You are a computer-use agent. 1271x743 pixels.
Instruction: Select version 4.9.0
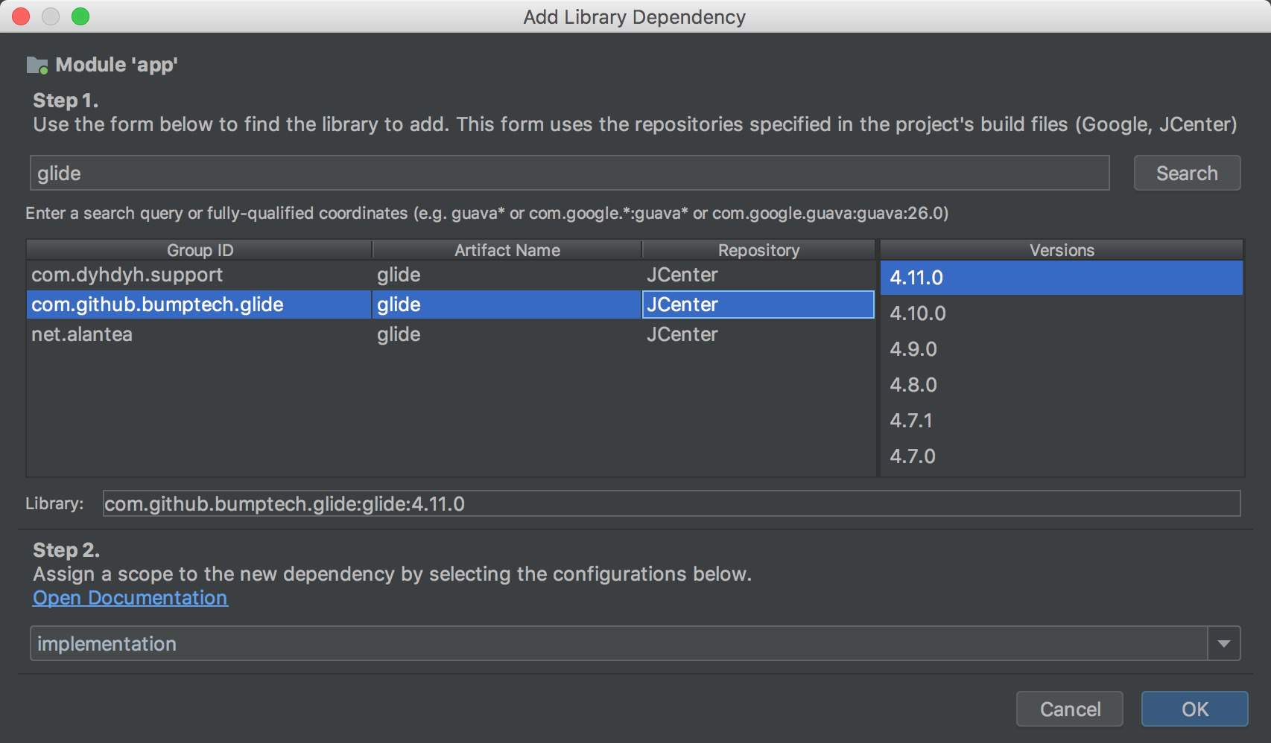1062,349
